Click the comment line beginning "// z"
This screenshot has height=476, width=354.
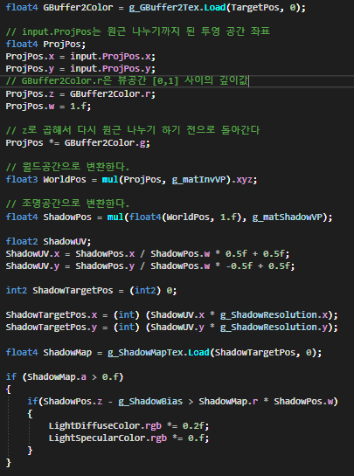(133, 130)
